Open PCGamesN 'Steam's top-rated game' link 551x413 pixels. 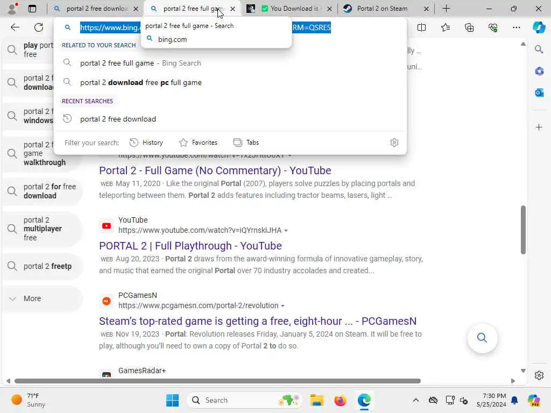click(x=258, y=321)
